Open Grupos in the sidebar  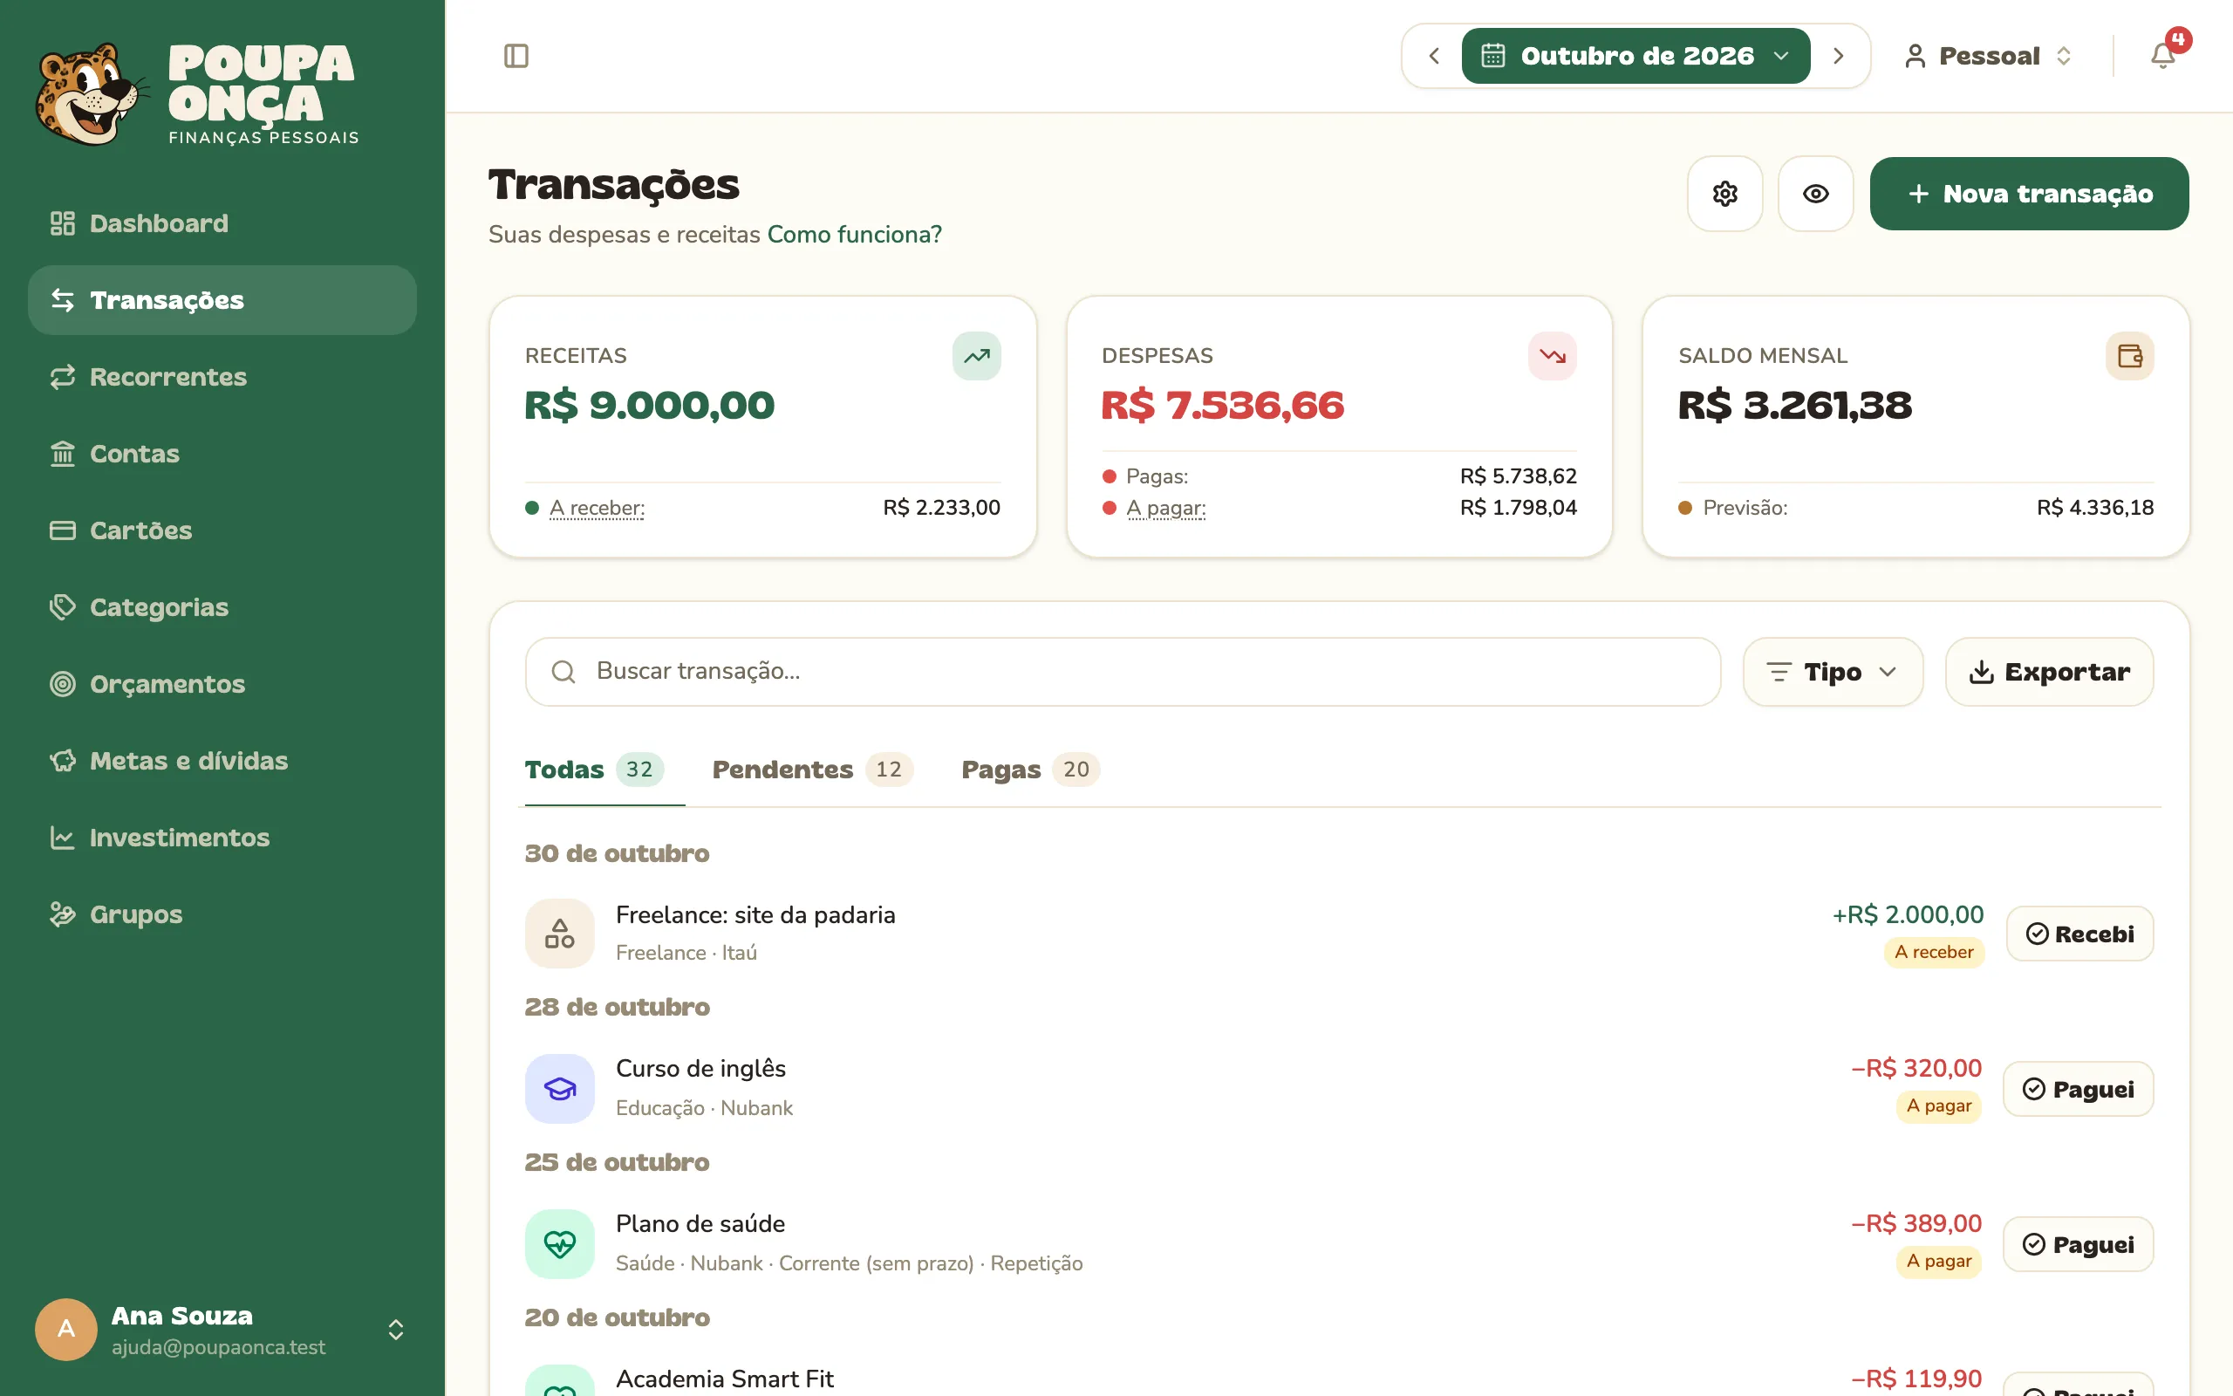tap(222, 914)
